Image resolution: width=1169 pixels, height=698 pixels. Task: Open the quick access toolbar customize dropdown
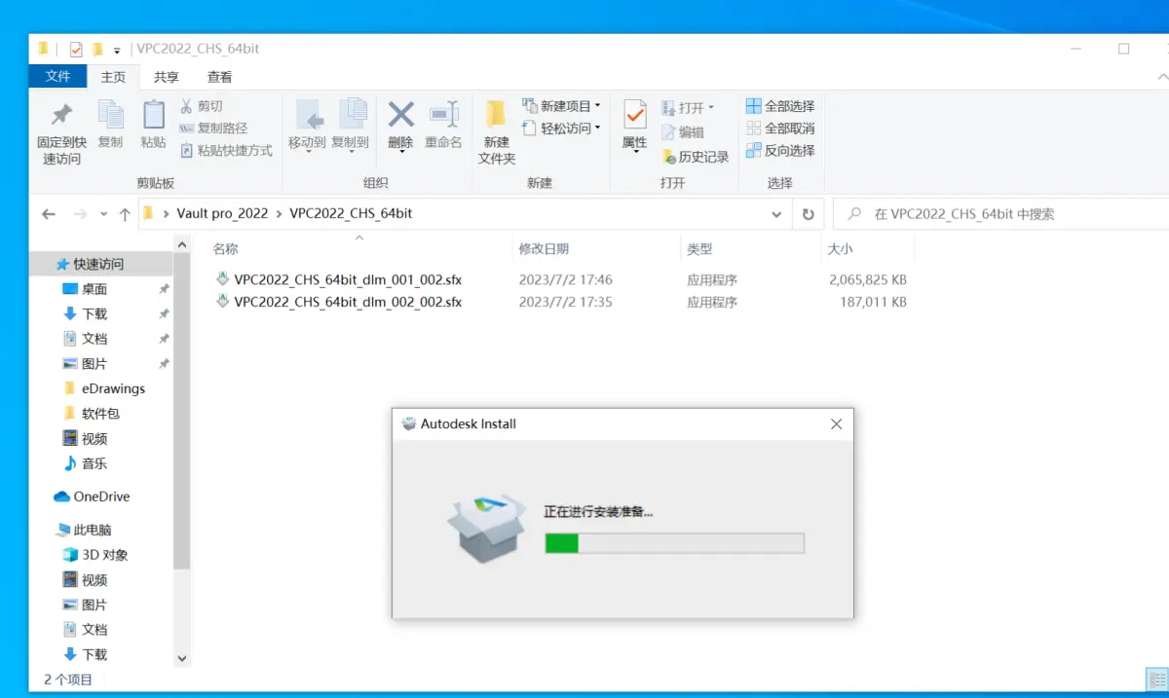(x=117, y=50)
